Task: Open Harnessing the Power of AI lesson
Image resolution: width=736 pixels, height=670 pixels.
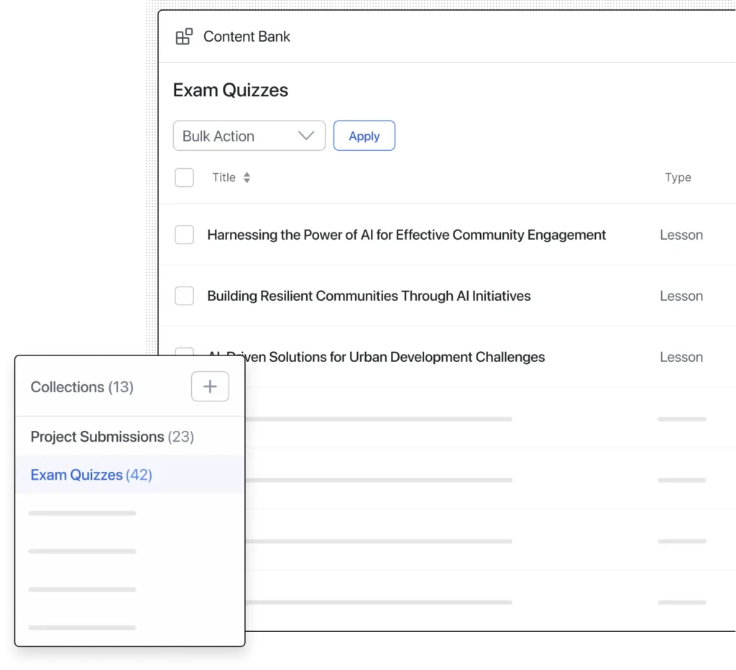Action: [406, 235]
